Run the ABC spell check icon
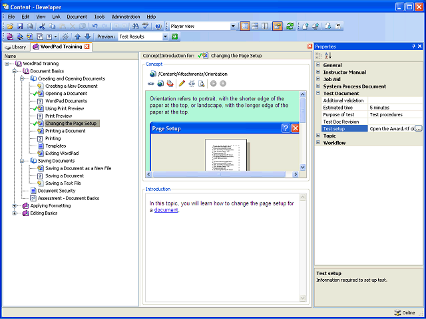Screen dimensions: 426x319 [x=146, y=27]
